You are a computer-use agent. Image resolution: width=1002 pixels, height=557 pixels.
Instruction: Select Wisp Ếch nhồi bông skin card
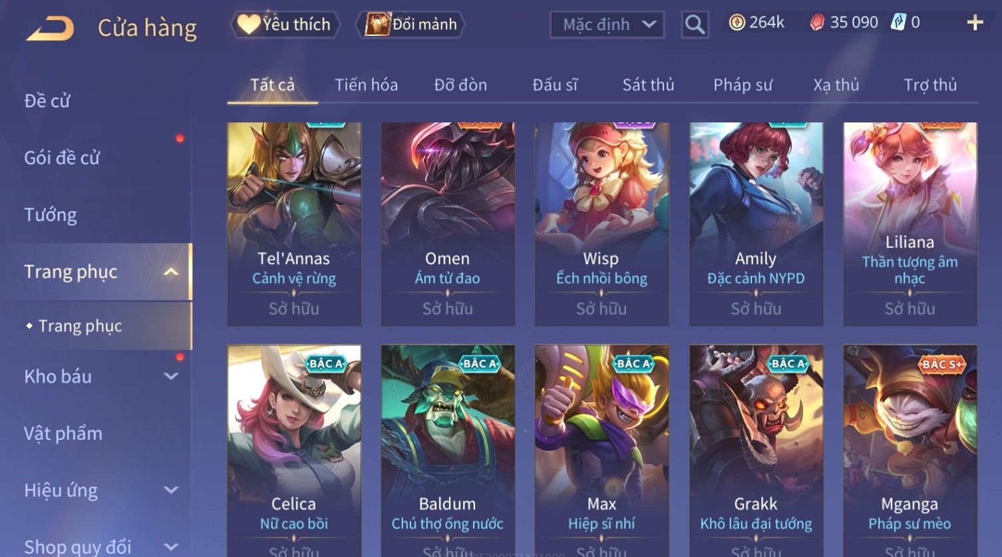point(601,224)
